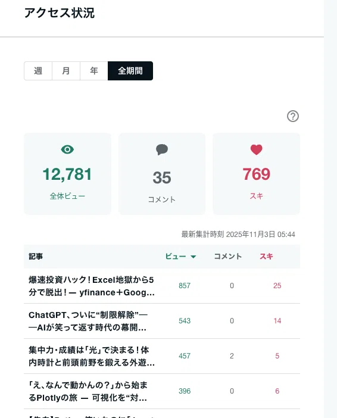Sort by the スキ column header

tap(266, 257)
